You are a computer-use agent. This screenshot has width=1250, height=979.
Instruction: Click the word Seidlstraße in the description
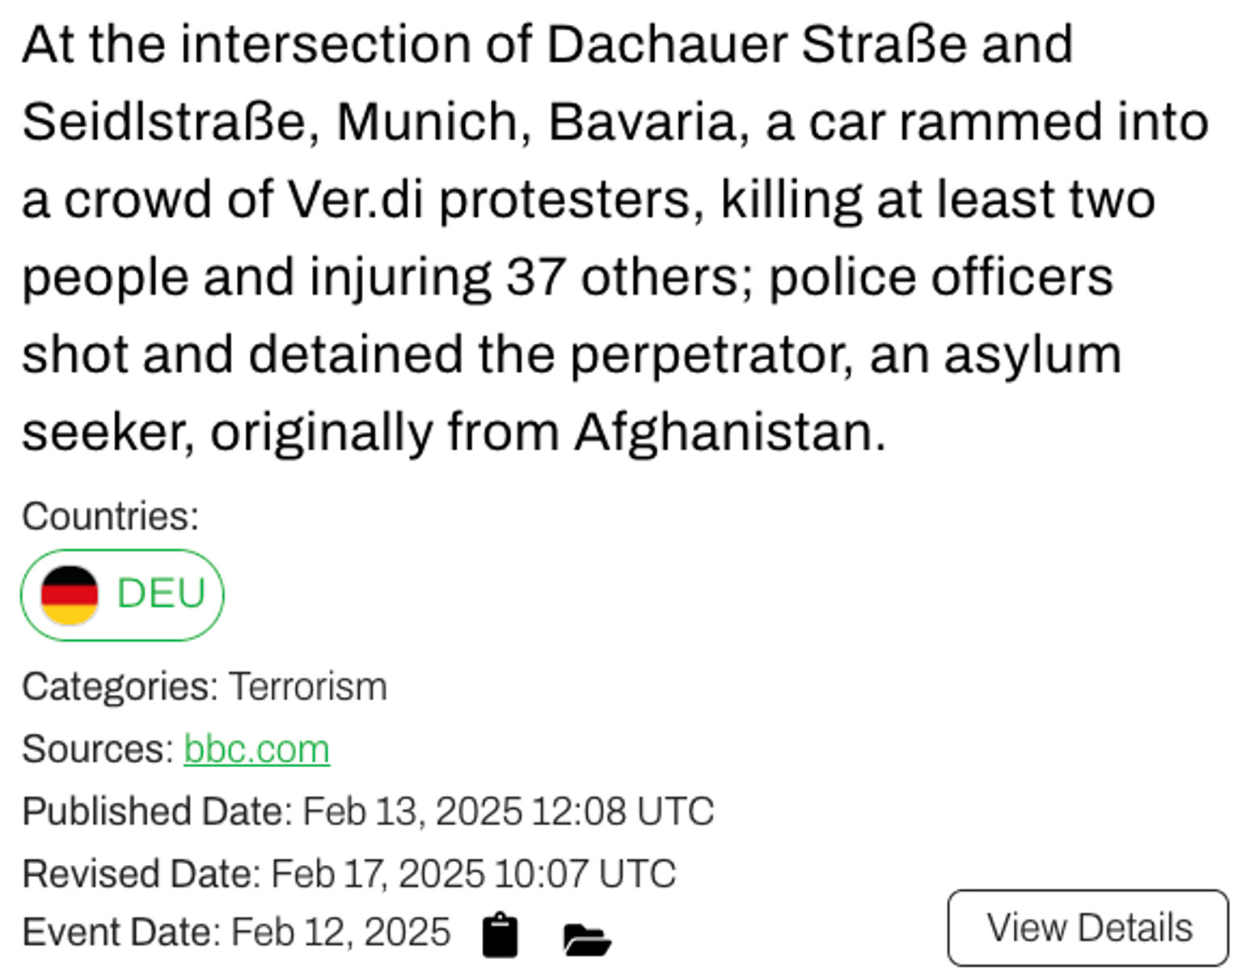coord(164,122)
